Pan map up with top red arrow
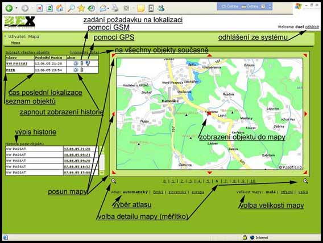Screen dimensions: 323x243 [x=209, y=55]
